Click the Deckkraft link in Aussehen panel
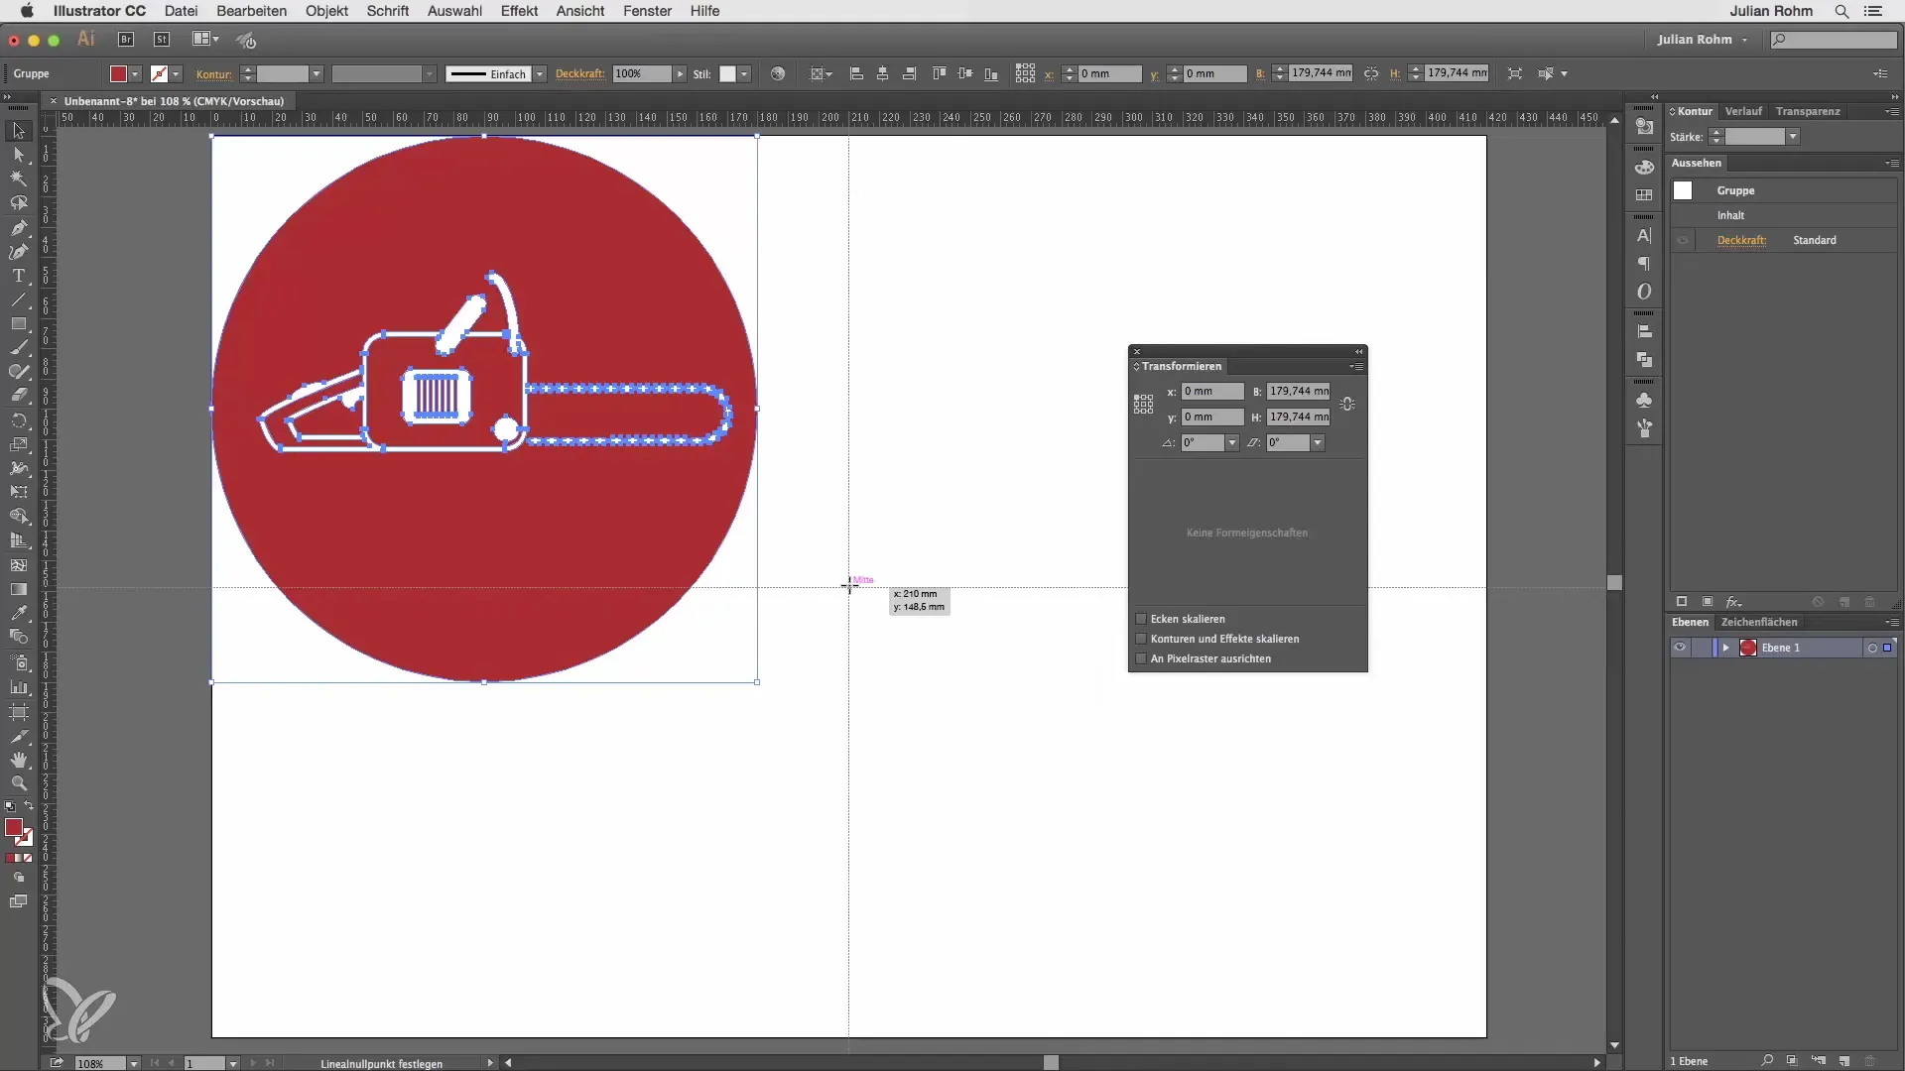This screenshot has width=1905, height=1071. 1741,240
